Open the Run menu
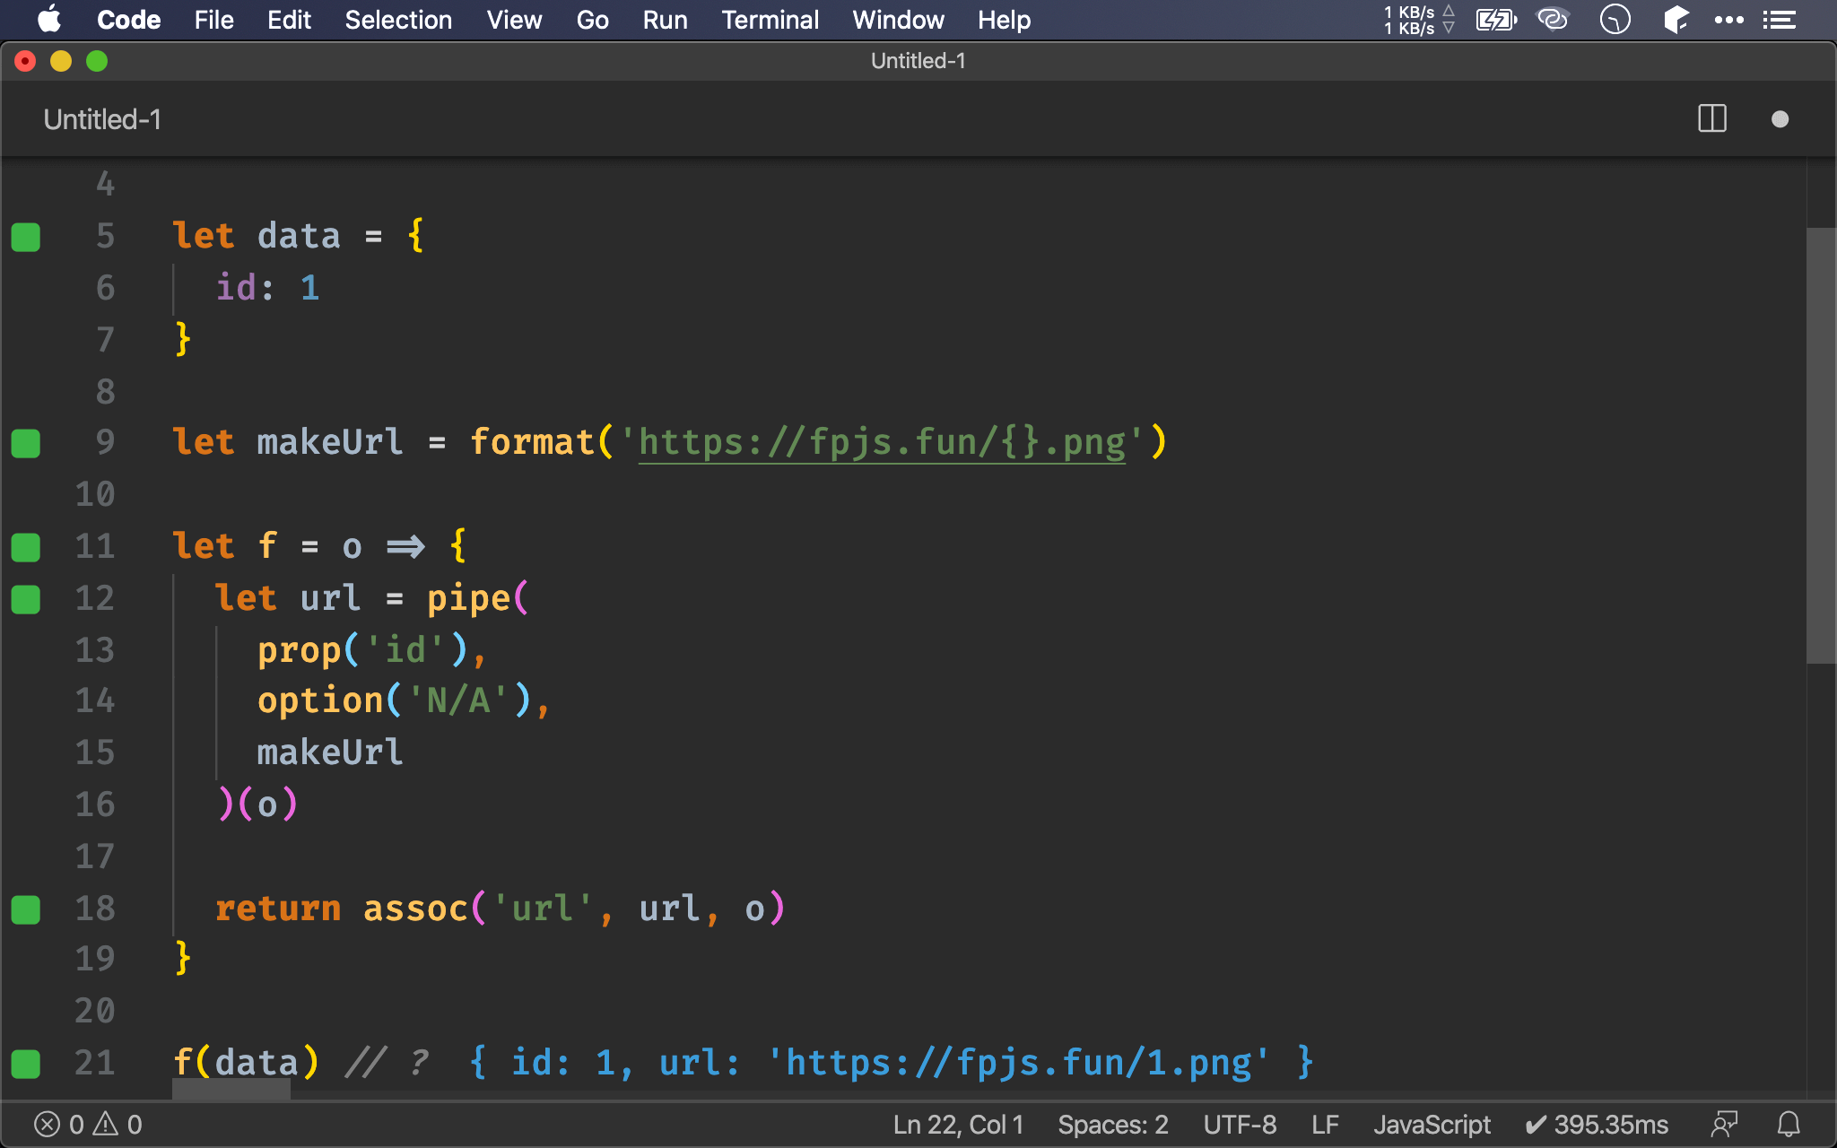This screenshot has height=1148, width=1837. [665, 20]
